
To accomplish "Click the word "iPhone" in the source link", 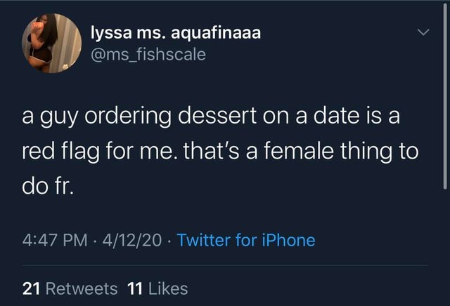I will [289, 240].
